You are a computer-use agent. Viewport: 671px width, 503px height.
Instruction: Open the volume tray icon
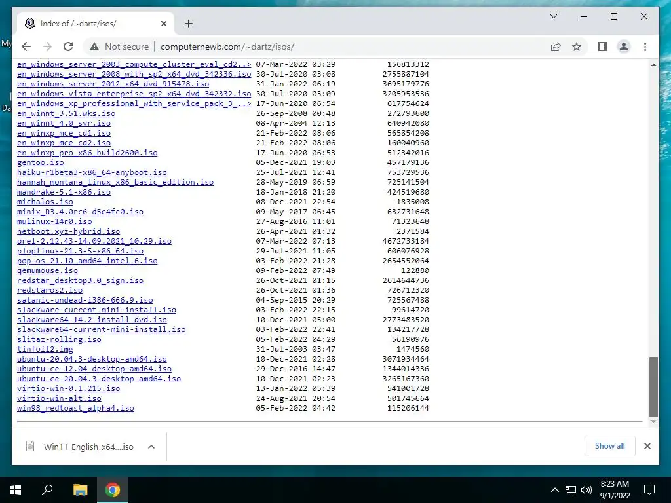click(x=586, y=490)
